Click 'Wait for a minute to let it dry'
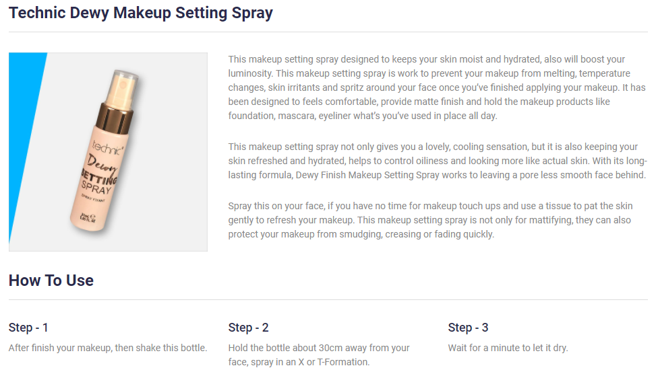 (x=508, y=348)
